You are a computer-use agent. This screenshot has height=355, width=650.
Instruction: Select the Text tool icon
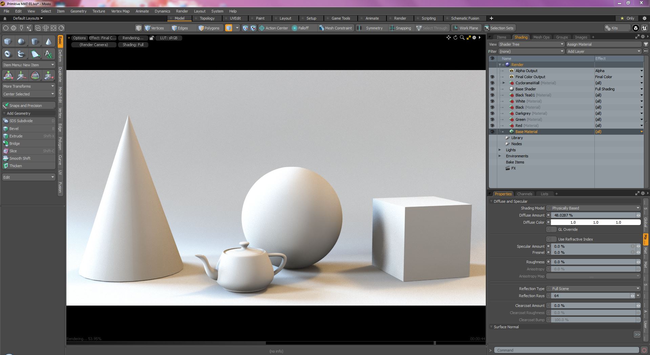[48, 54]
